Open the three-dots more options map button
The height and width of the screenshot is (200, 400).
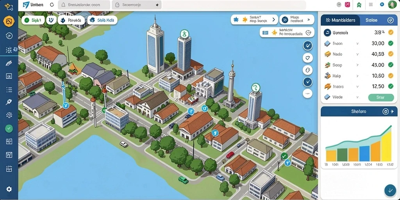point(308,93)
